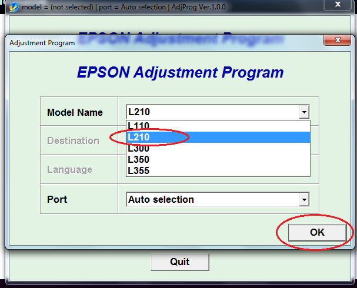Screen dimensions: 357x288
Task: Choose L355 in the model list
Action: click(x=218, y=170)
